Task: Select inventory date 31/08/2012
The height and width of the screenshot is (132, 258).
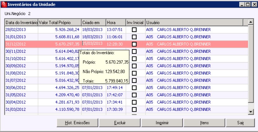Action: 16,73
